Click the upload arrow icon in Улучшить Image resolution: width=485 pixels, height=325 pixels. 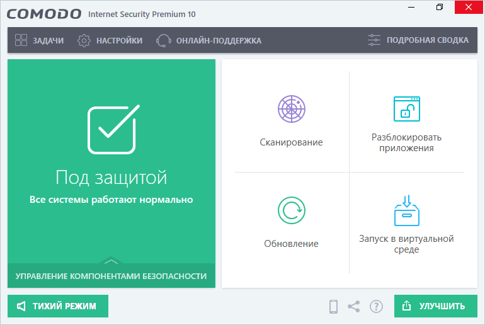[x=406, y=306]
